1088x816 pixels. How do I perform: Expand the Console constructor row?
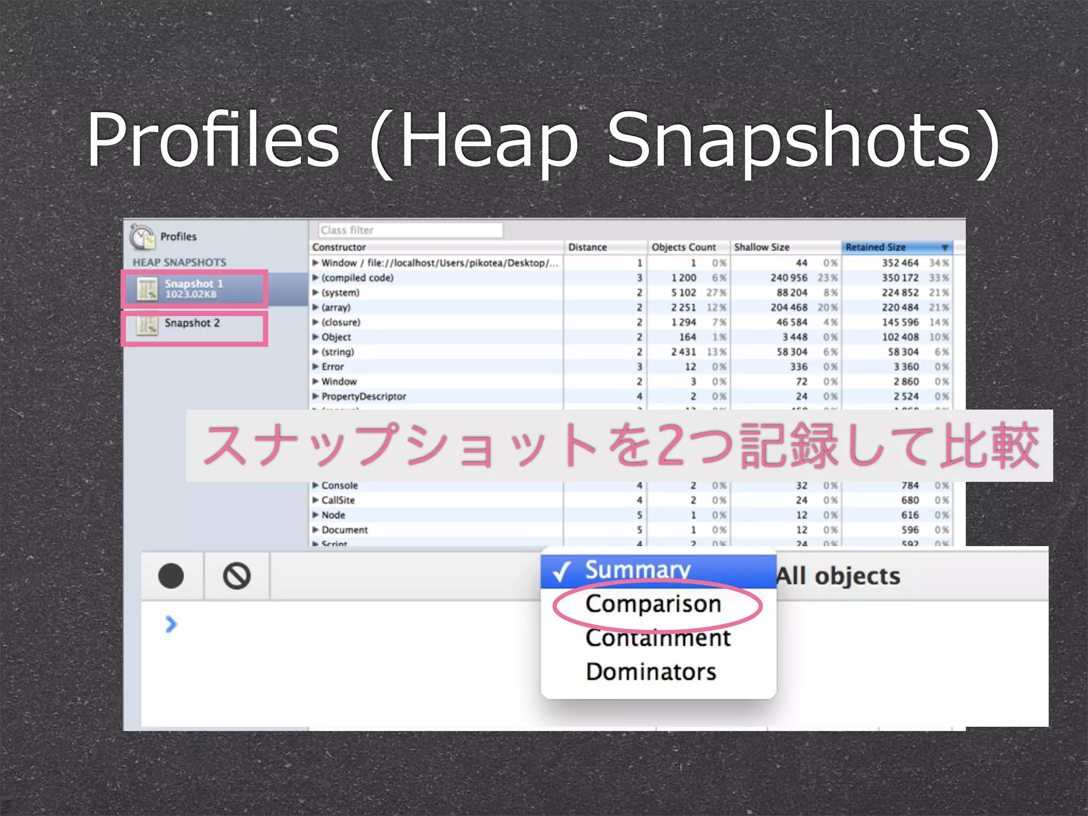(316, 486)
